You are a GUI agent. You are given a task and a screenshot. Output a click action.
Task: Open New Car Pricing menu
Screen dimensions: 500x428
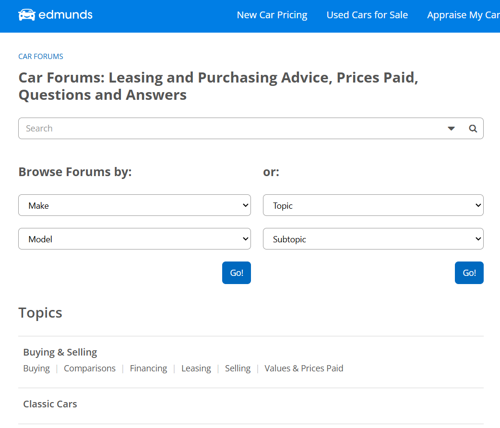tap(272, 15)
